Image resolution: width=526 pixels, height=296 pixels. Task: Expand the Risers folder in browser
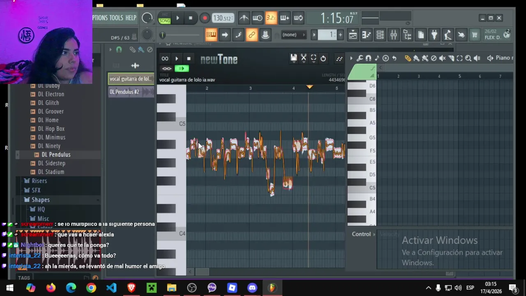coord(39,181)
